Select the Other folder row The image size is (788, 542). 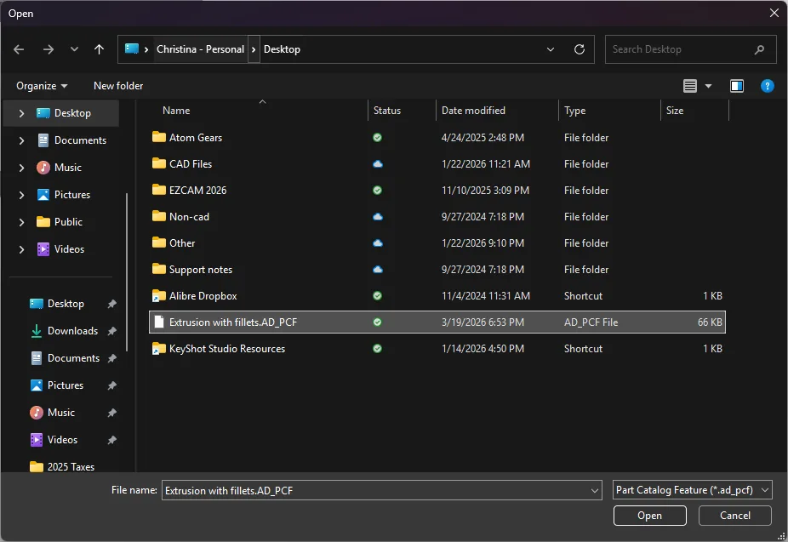tap(437, 243)
